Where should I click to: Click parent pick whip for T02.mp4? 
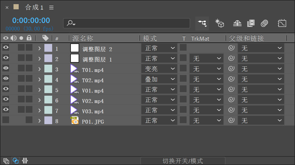point(231,79)
